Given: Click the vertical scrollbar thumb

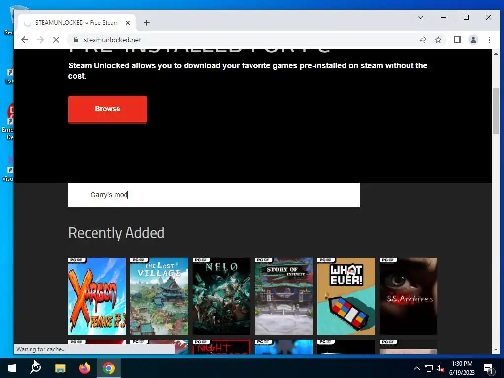Looking at the screenshot, I should tap(495, 111).
